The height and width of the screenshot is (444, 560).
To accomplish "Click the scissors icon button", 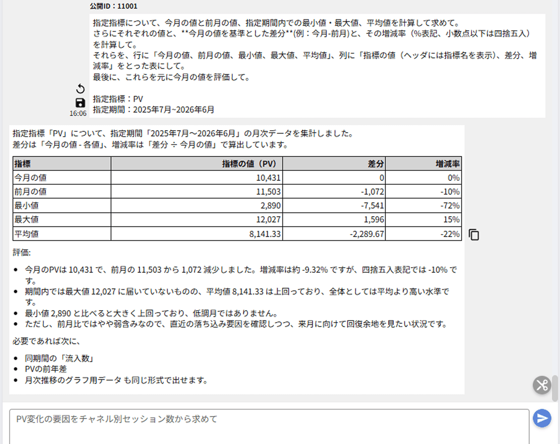I will tap(542, 385).
